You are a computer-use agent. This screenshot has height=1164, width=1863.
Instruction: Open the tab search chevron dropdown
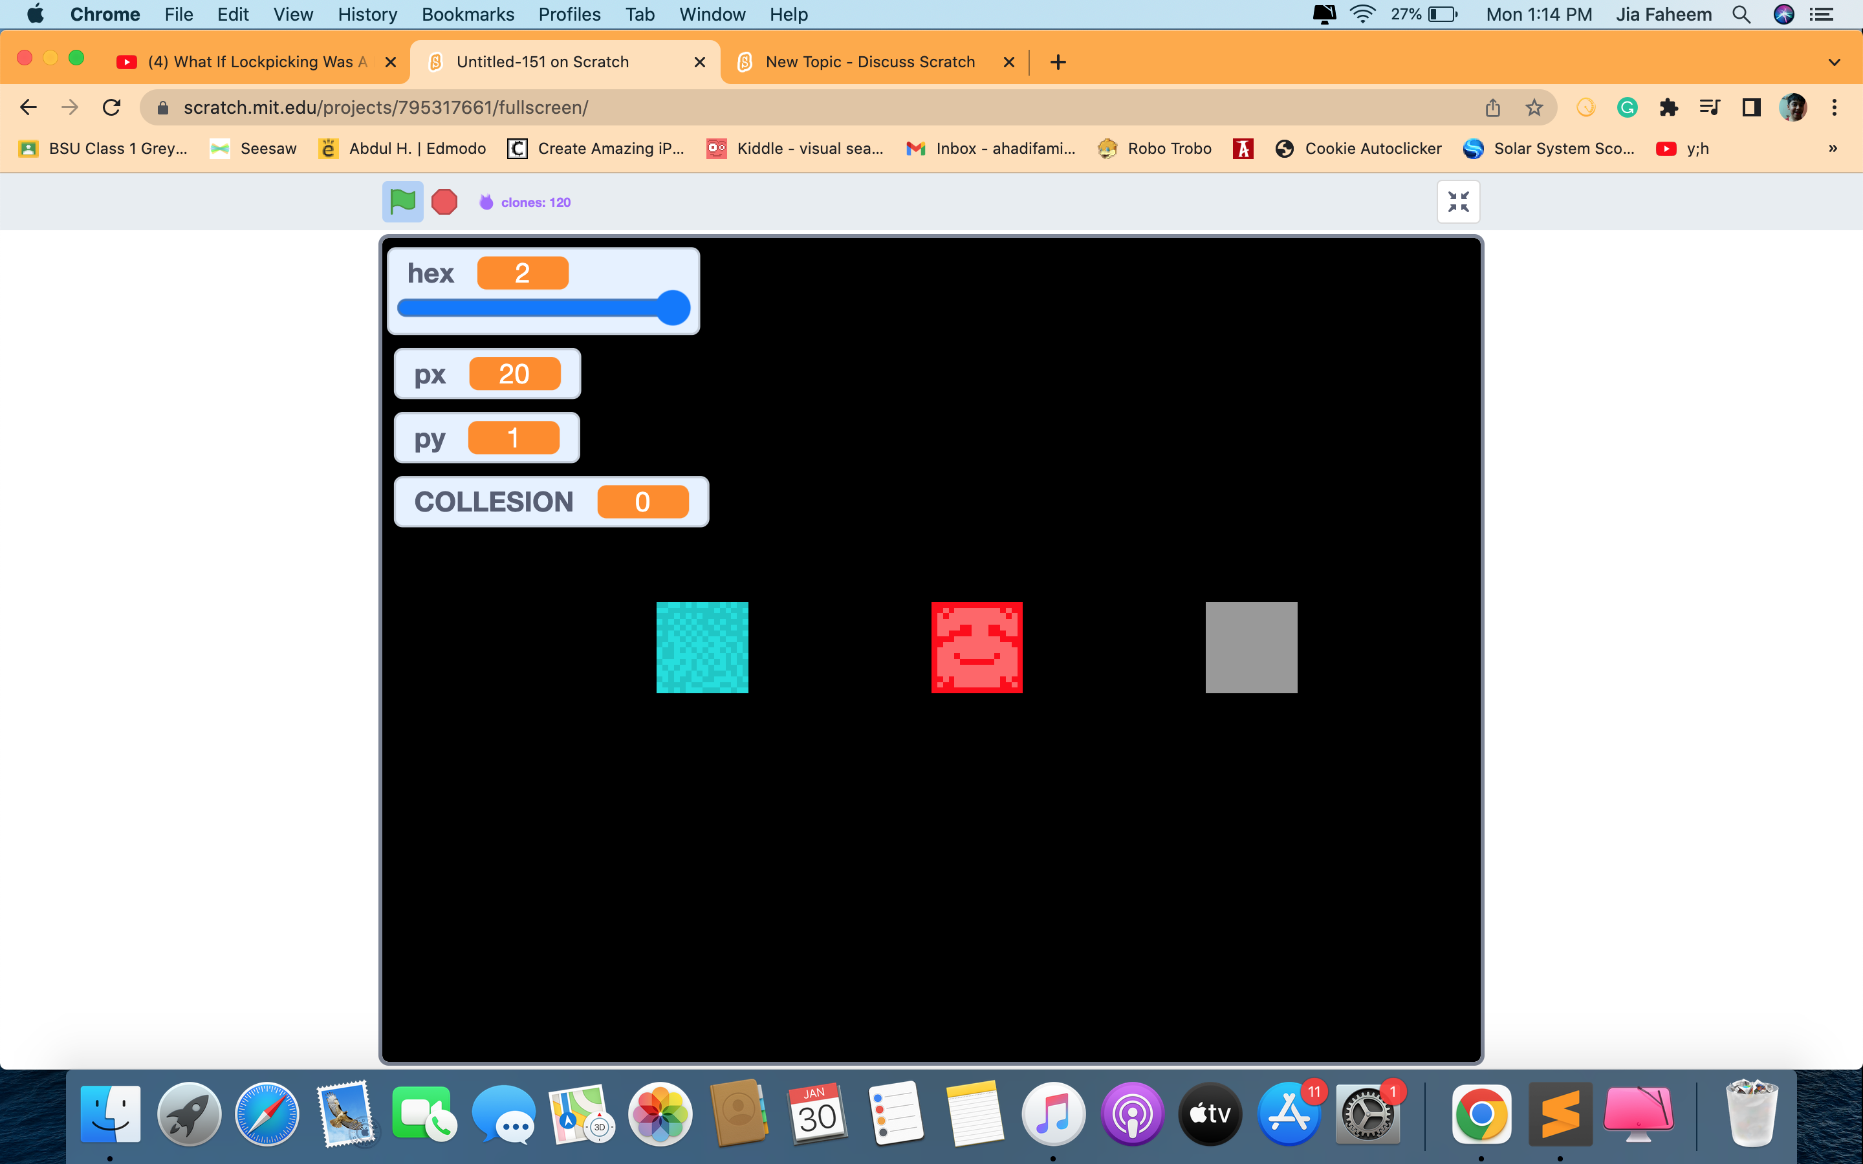coord(1834,61)
